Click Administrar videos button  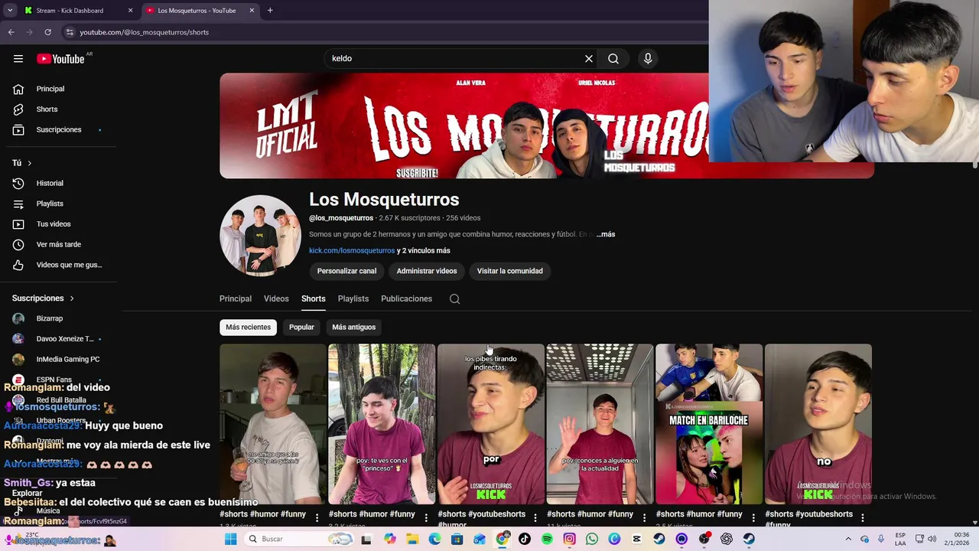[427, 271]
